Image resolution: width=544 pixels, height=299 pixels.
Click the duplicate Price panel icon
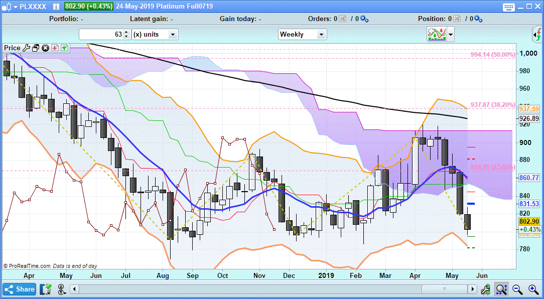[x=36, y=48]
